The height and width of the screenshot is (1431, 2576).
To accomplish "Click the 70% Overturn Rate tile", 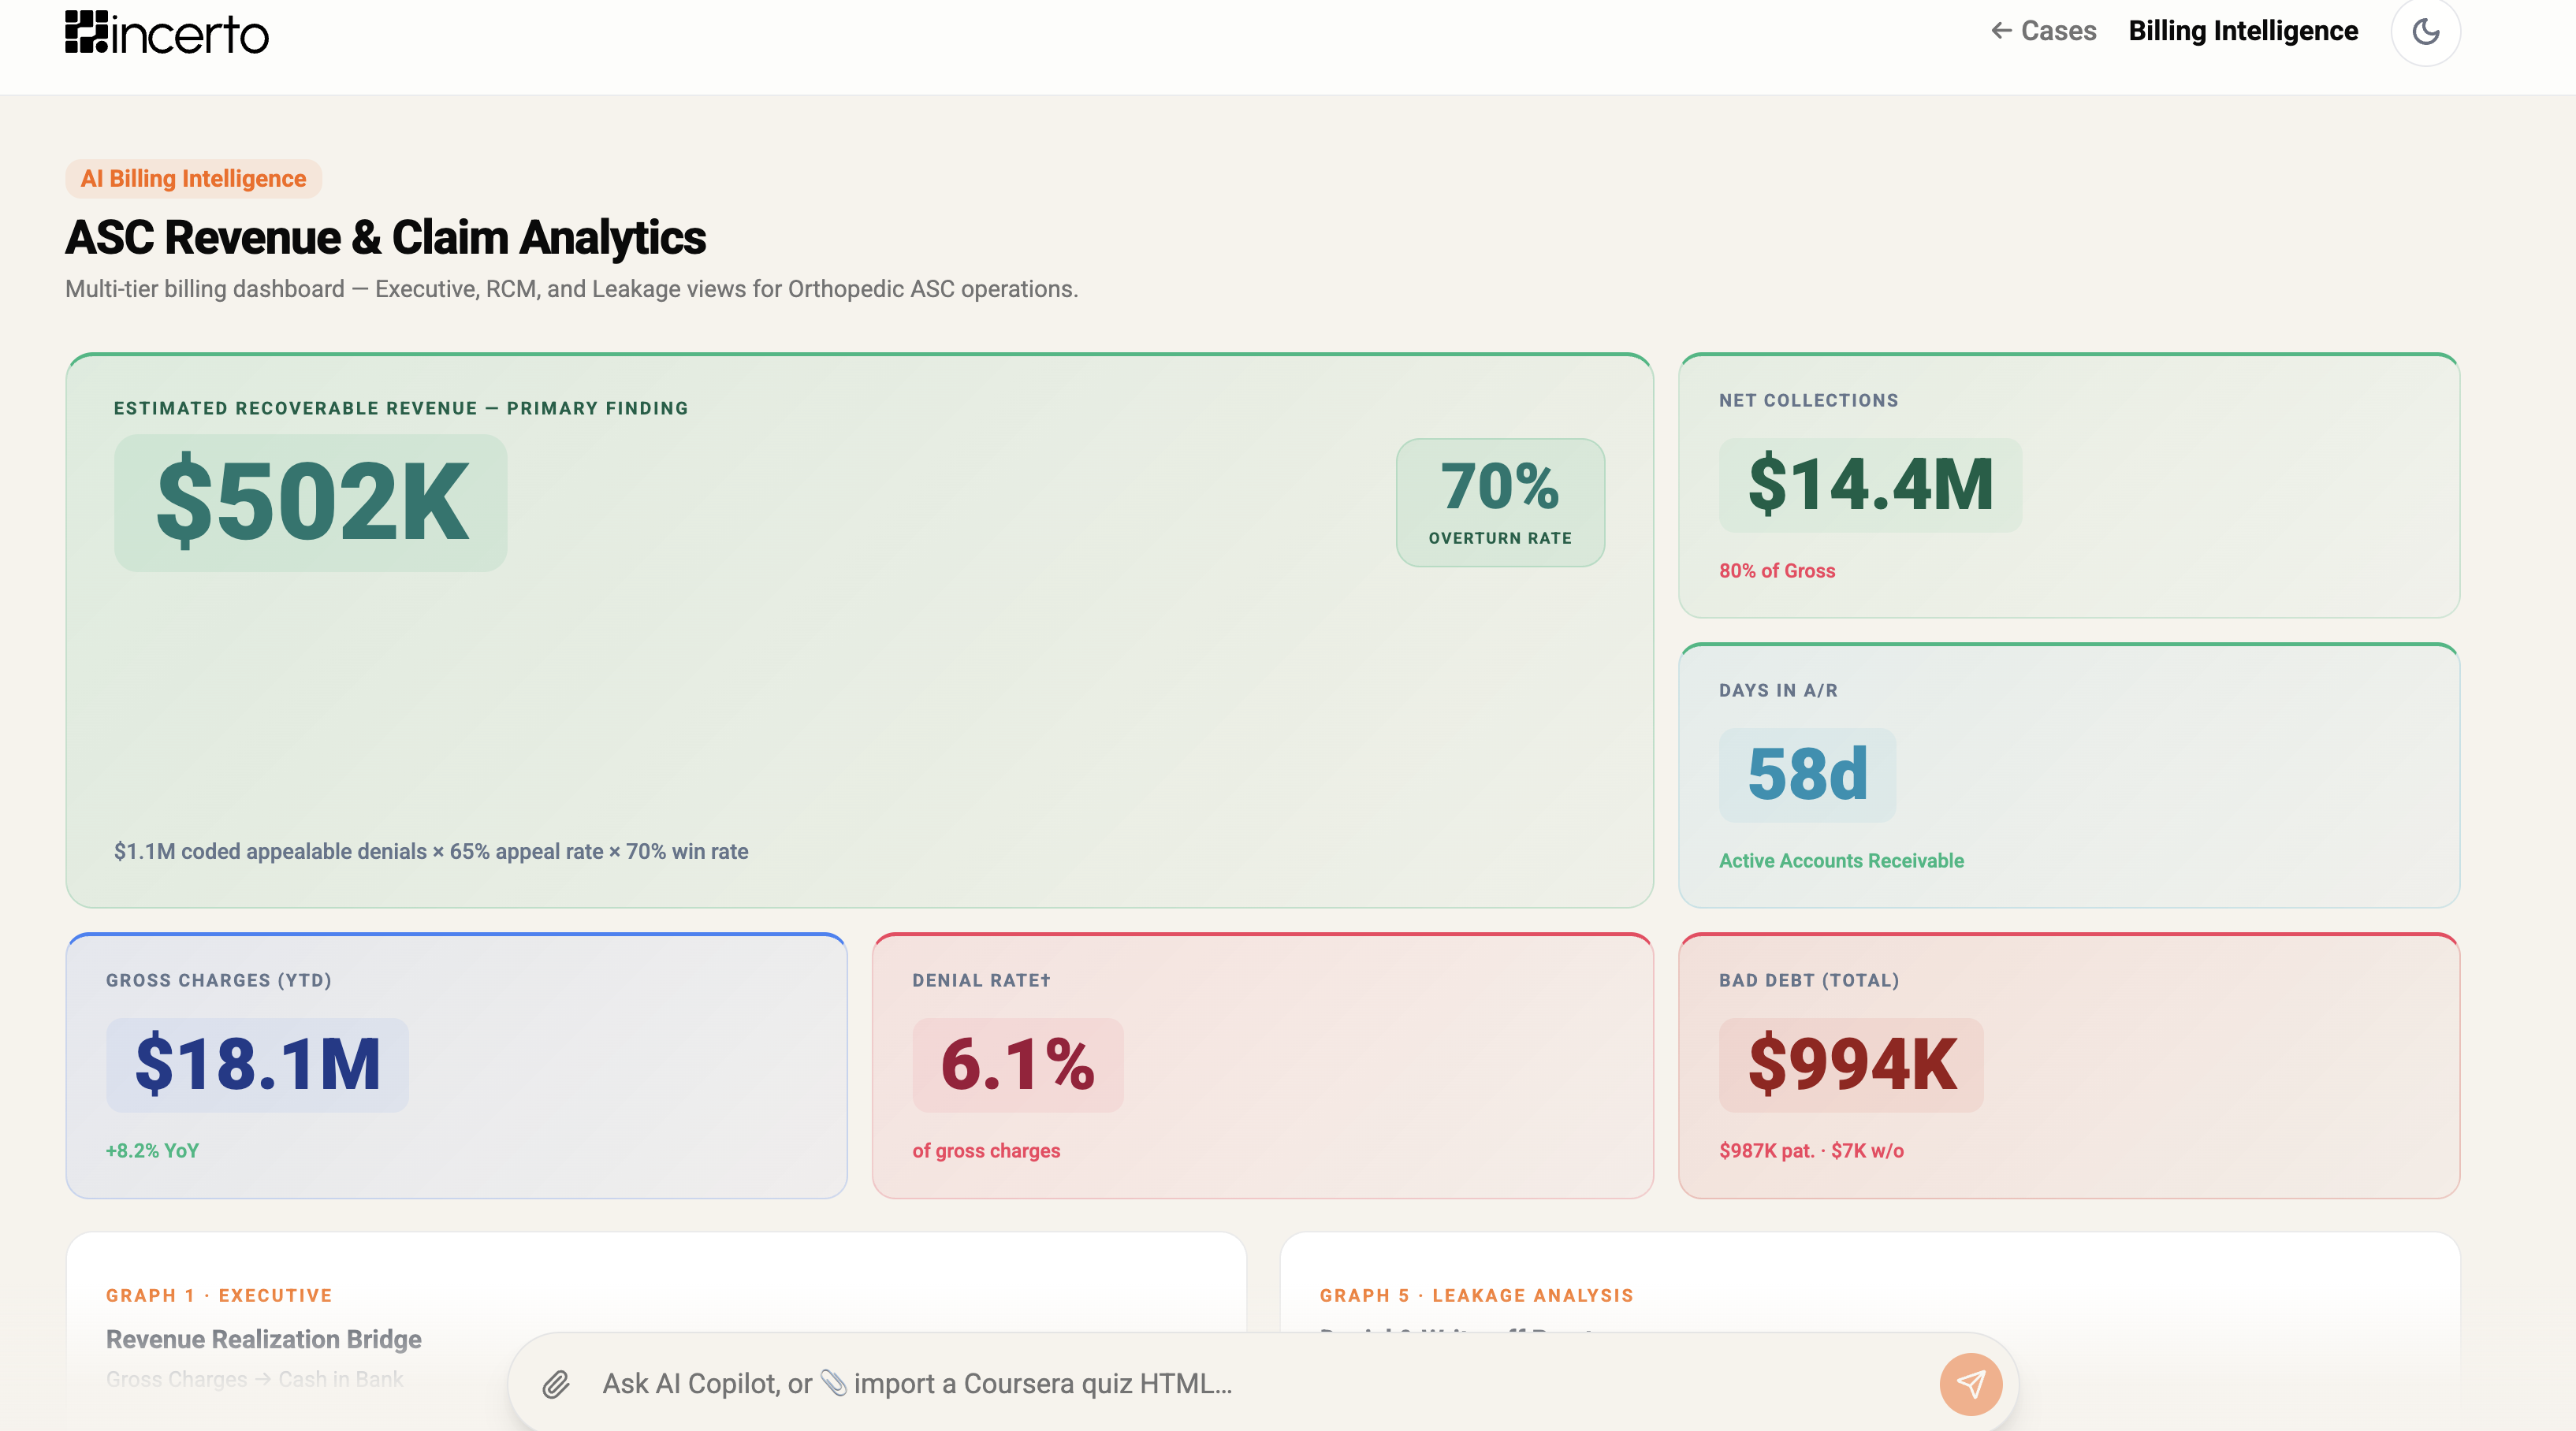I will (1500, 503).
